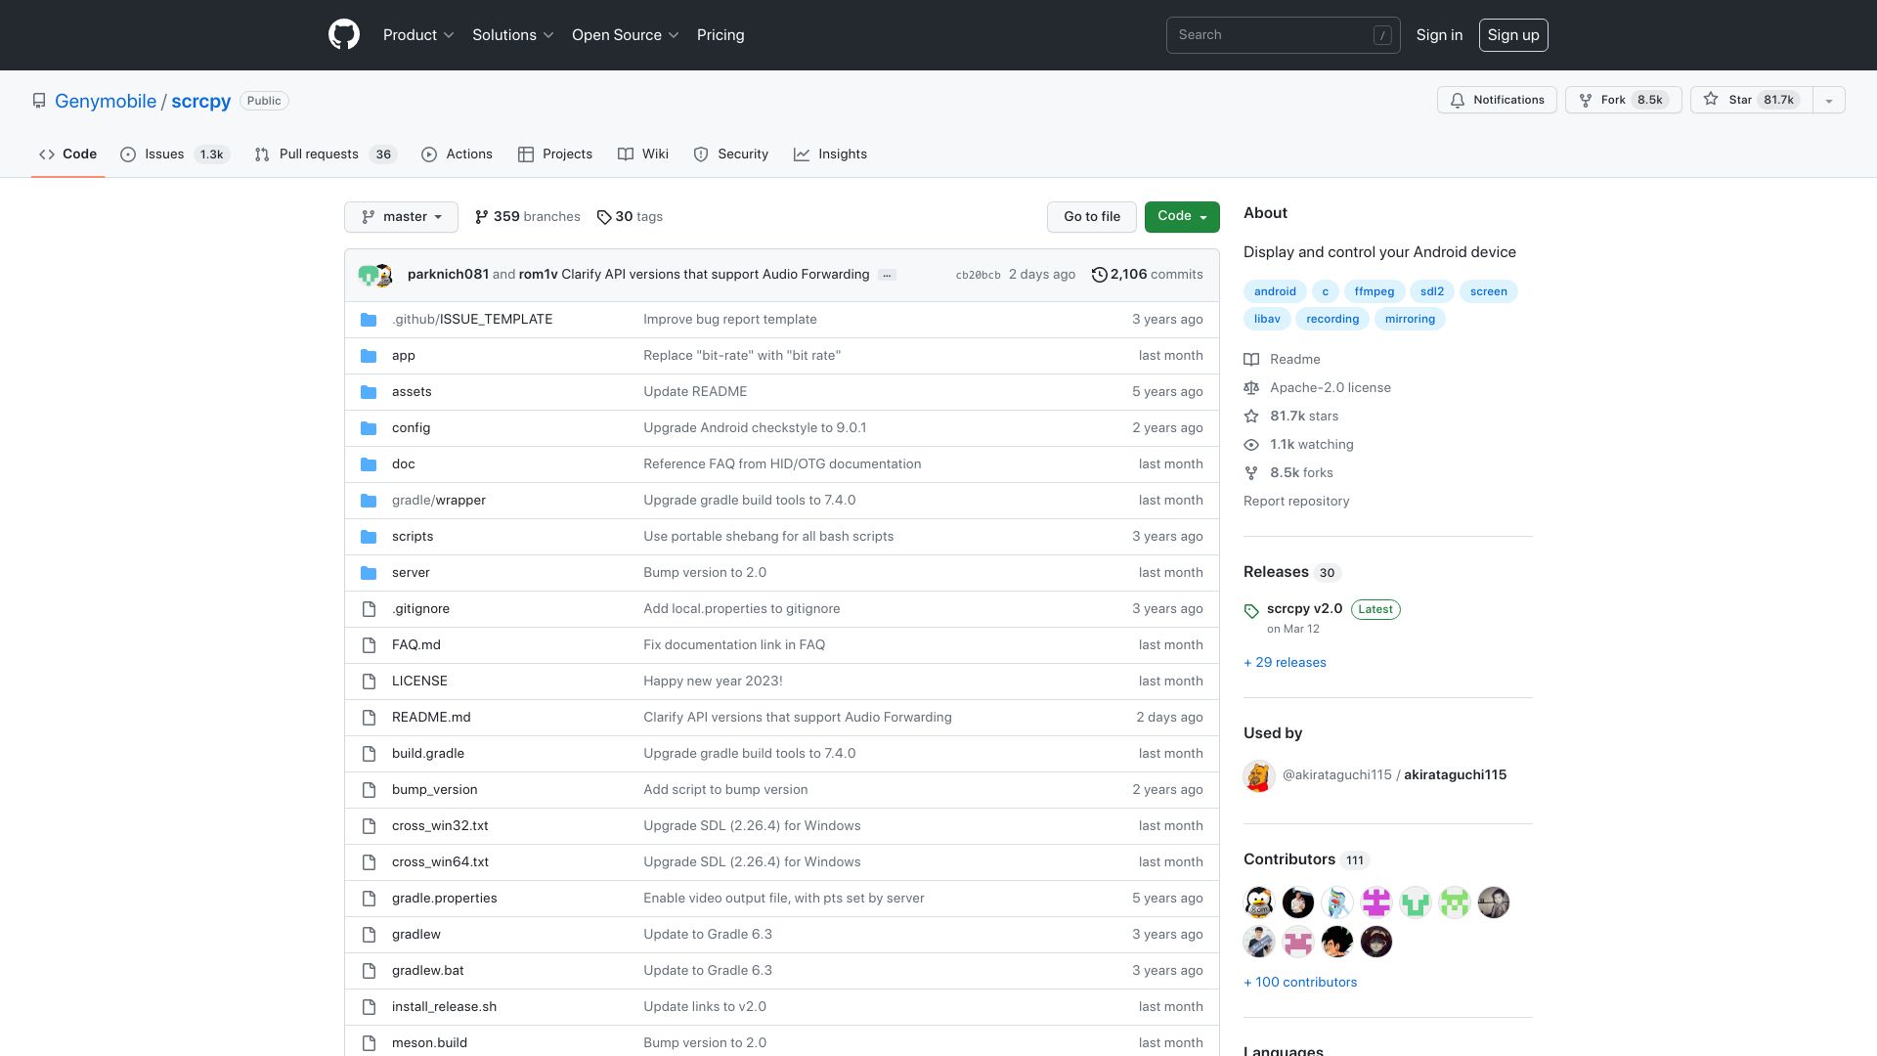This screenshot has height=1056, width=1877.
Task: Click the file icon of README.md
Action: tap(369, 718)
